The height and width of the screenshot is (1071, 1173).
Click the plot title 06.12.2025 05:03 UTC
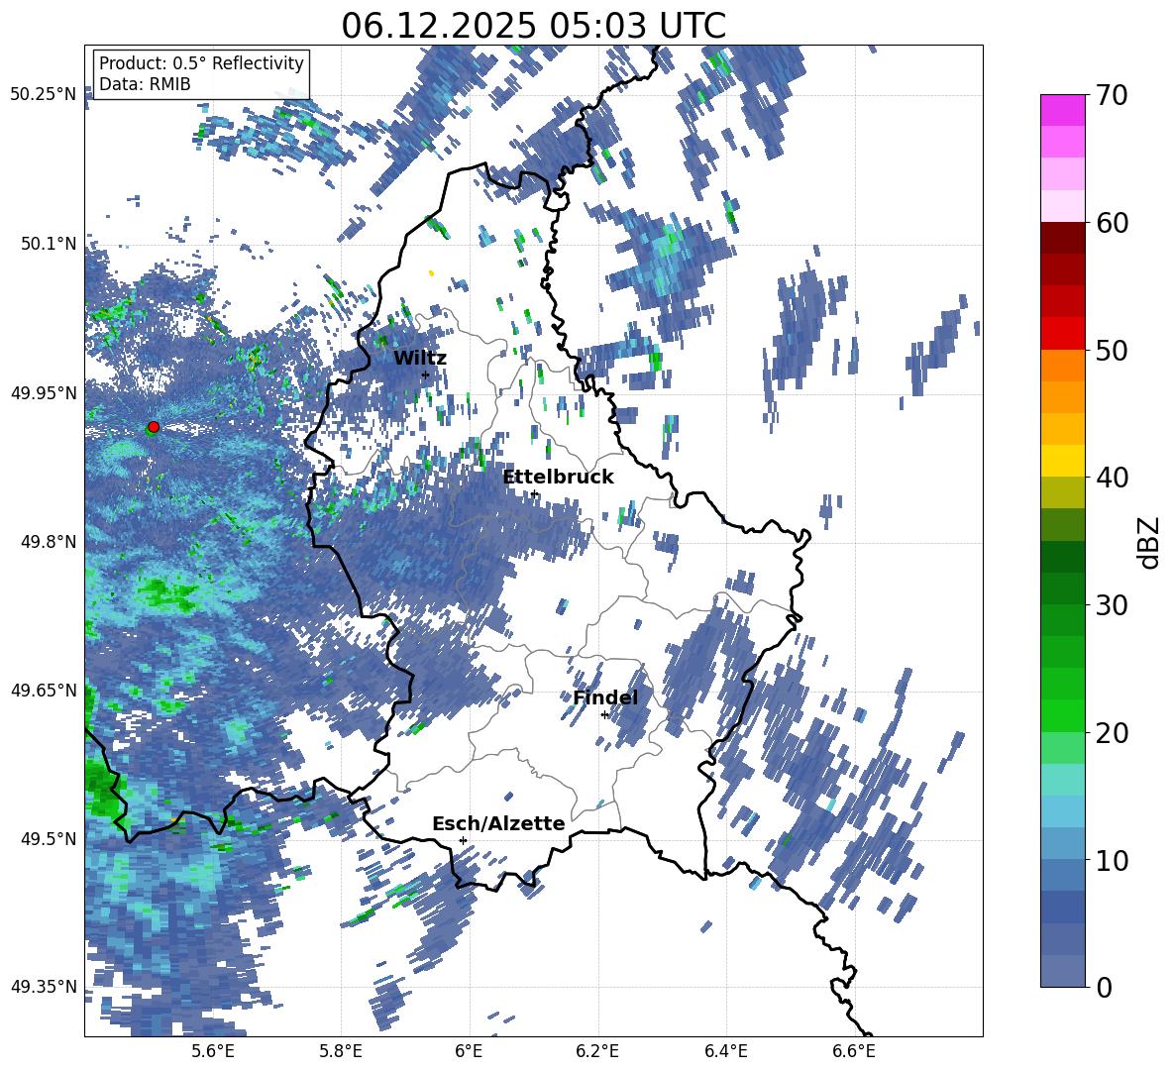tap(533, 26)
